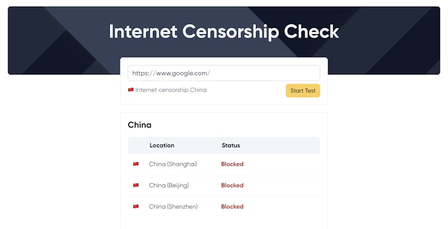
Task: Select the China (Shenzhen) location entry
Action: tap(173, 207)
